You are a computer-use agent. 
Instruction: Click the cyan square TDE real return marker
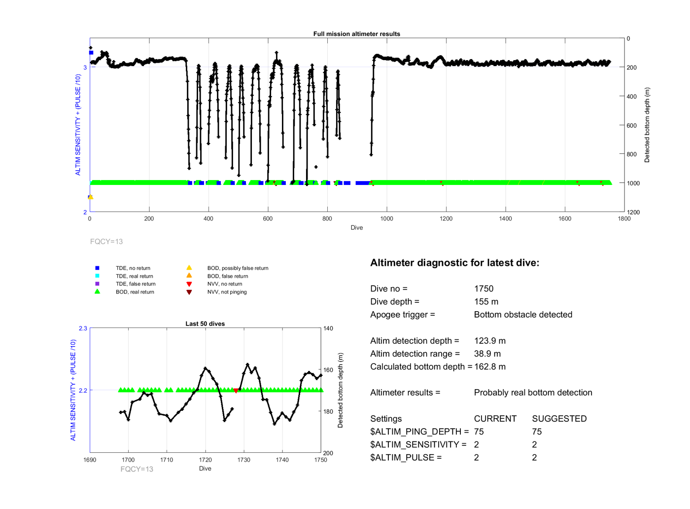[x=97, y=276]
